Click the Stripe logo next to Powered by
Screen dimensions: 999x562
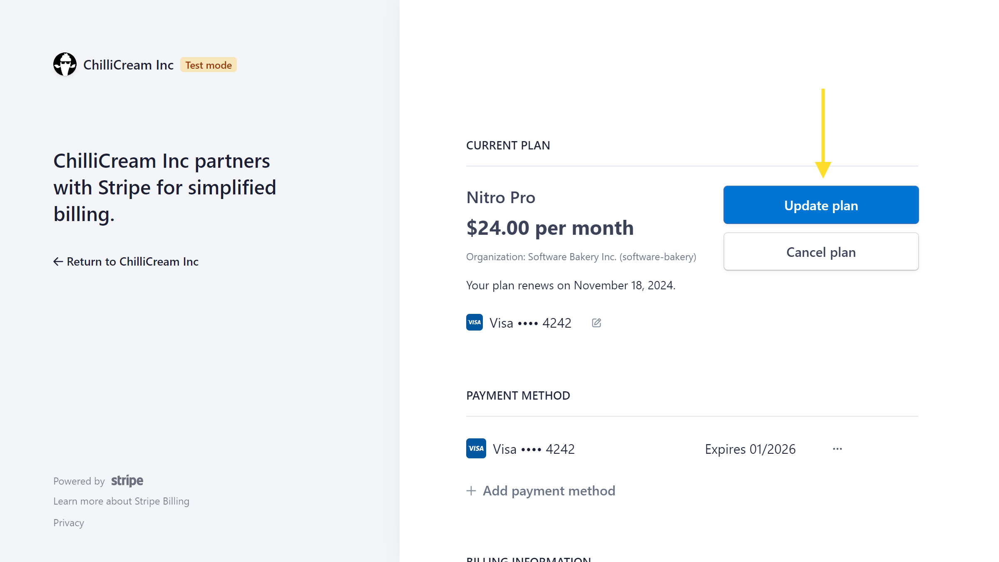tap(127, 481)
